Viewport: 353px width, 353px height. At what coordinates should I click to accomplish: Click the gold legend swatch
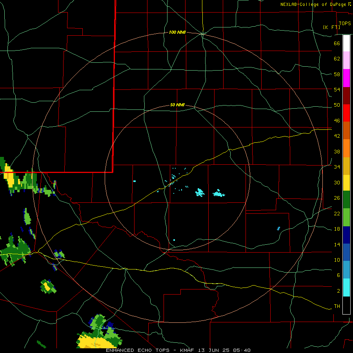346,166
